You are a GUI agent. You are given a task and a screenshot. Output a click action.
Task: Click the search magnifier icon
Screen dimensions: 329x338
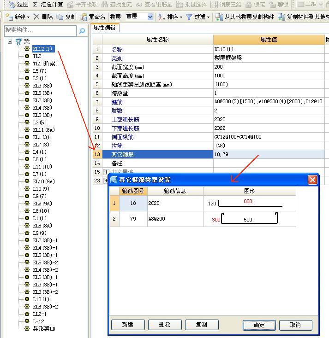(82, 31)
